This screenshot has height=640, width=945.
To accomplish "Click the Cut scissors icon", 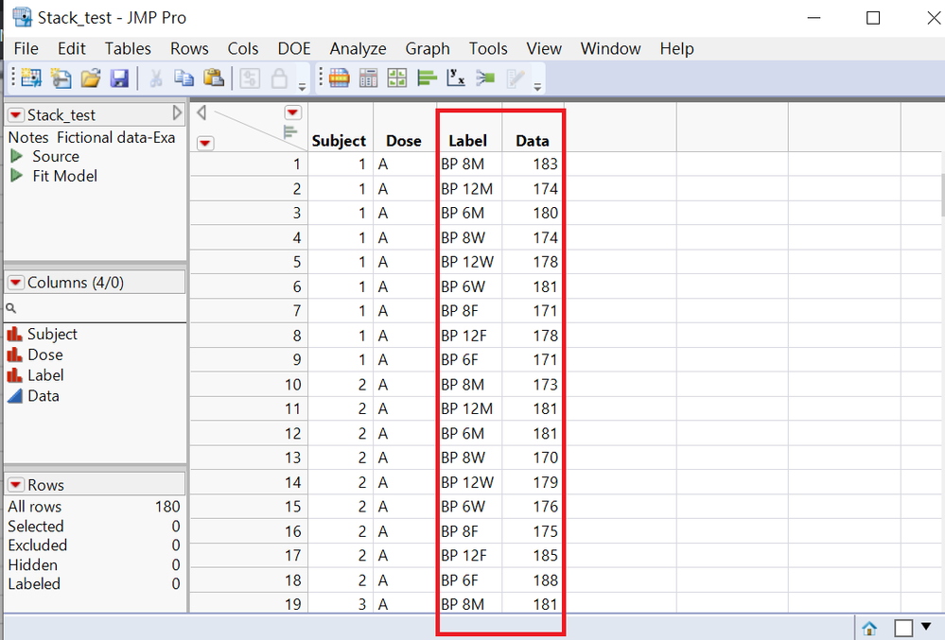I will click(x=155, y=78).
